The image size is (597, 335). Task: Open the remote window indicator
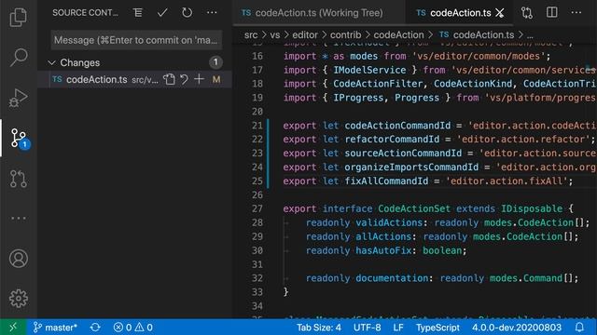pos(13,327)
